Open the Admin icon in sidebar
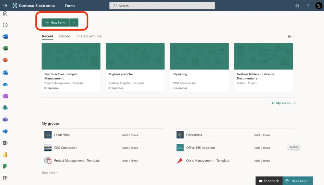The image size is (324, 185). (5, 143)
